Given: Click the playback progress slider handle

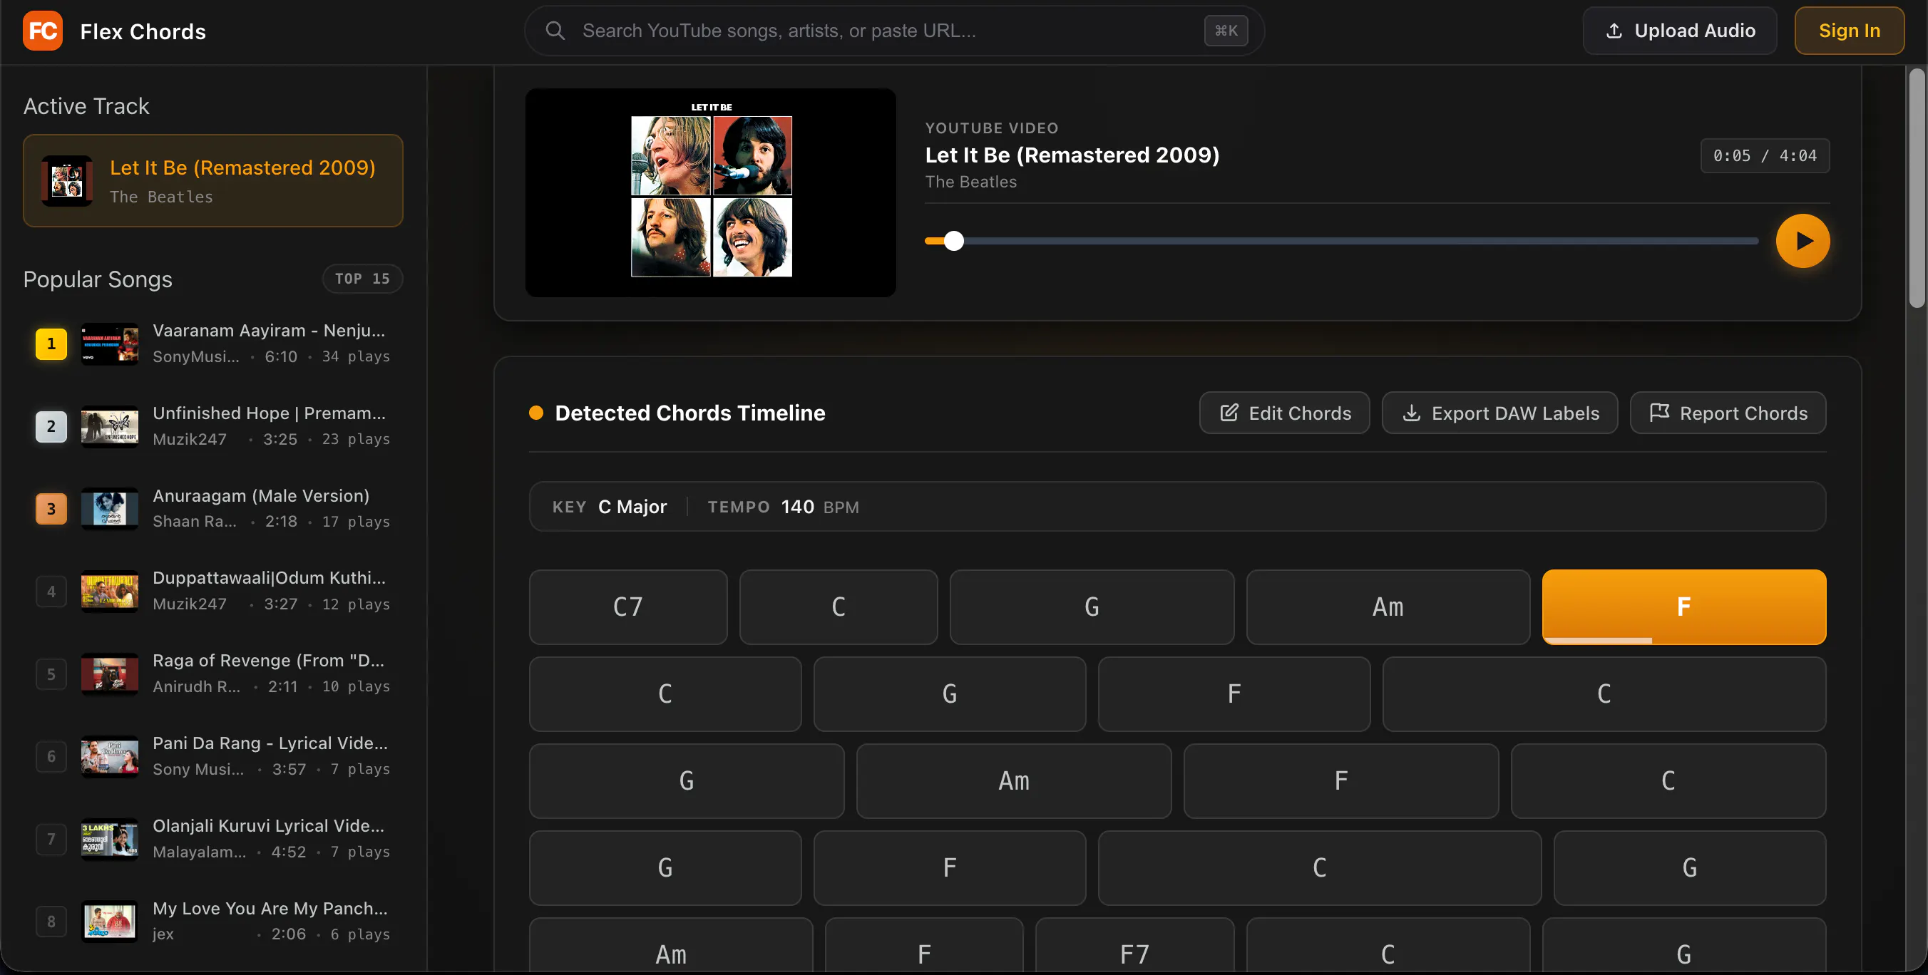Looking at the screenshot, I should coord(953,241).
